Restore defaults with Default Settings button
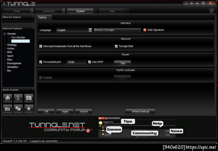 (140, 111)
